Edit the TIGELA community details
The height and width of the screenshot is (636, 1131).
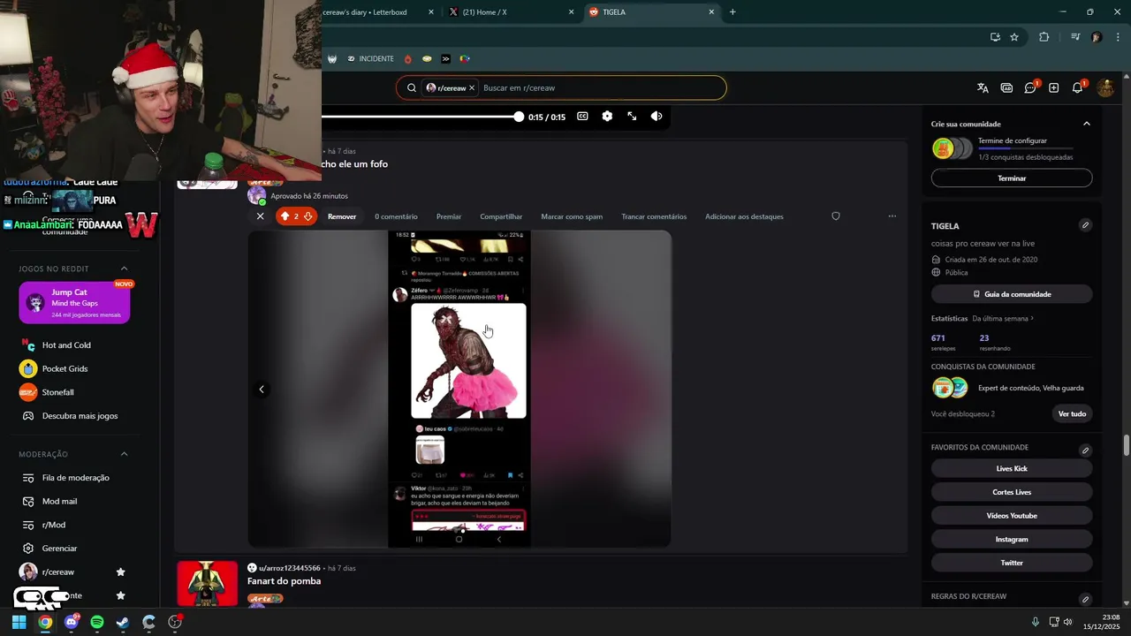[1085, 225]
